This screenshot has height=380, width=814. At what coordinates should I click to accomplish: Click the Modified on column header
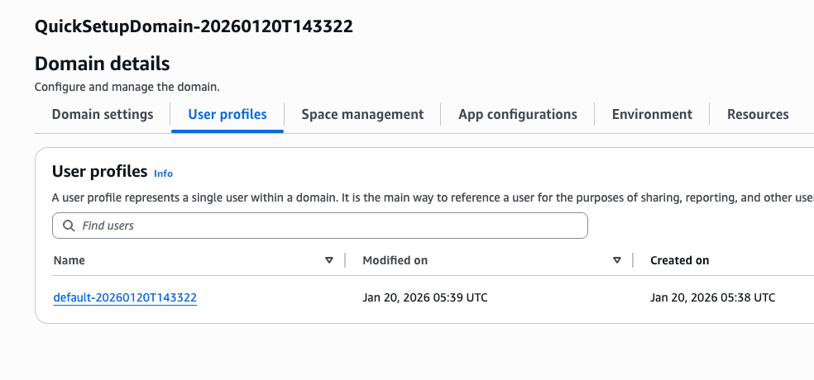(395, 260)
